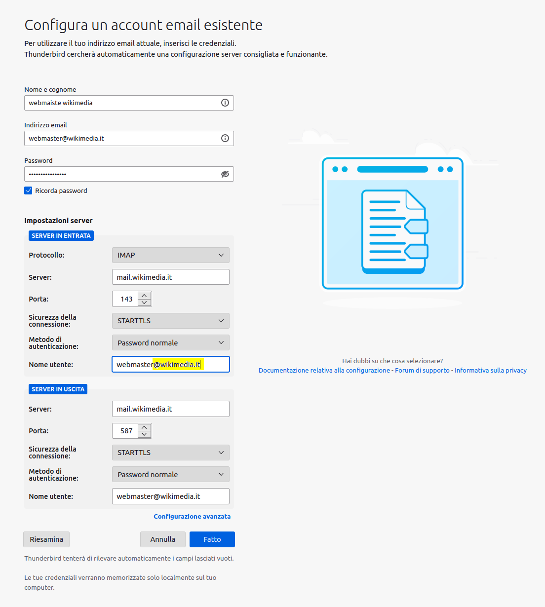Expand incoming Sicurezza della connessione dropdown
This screenshot has height=607, width=545.
pyautogui.click(x=170, y=321)
